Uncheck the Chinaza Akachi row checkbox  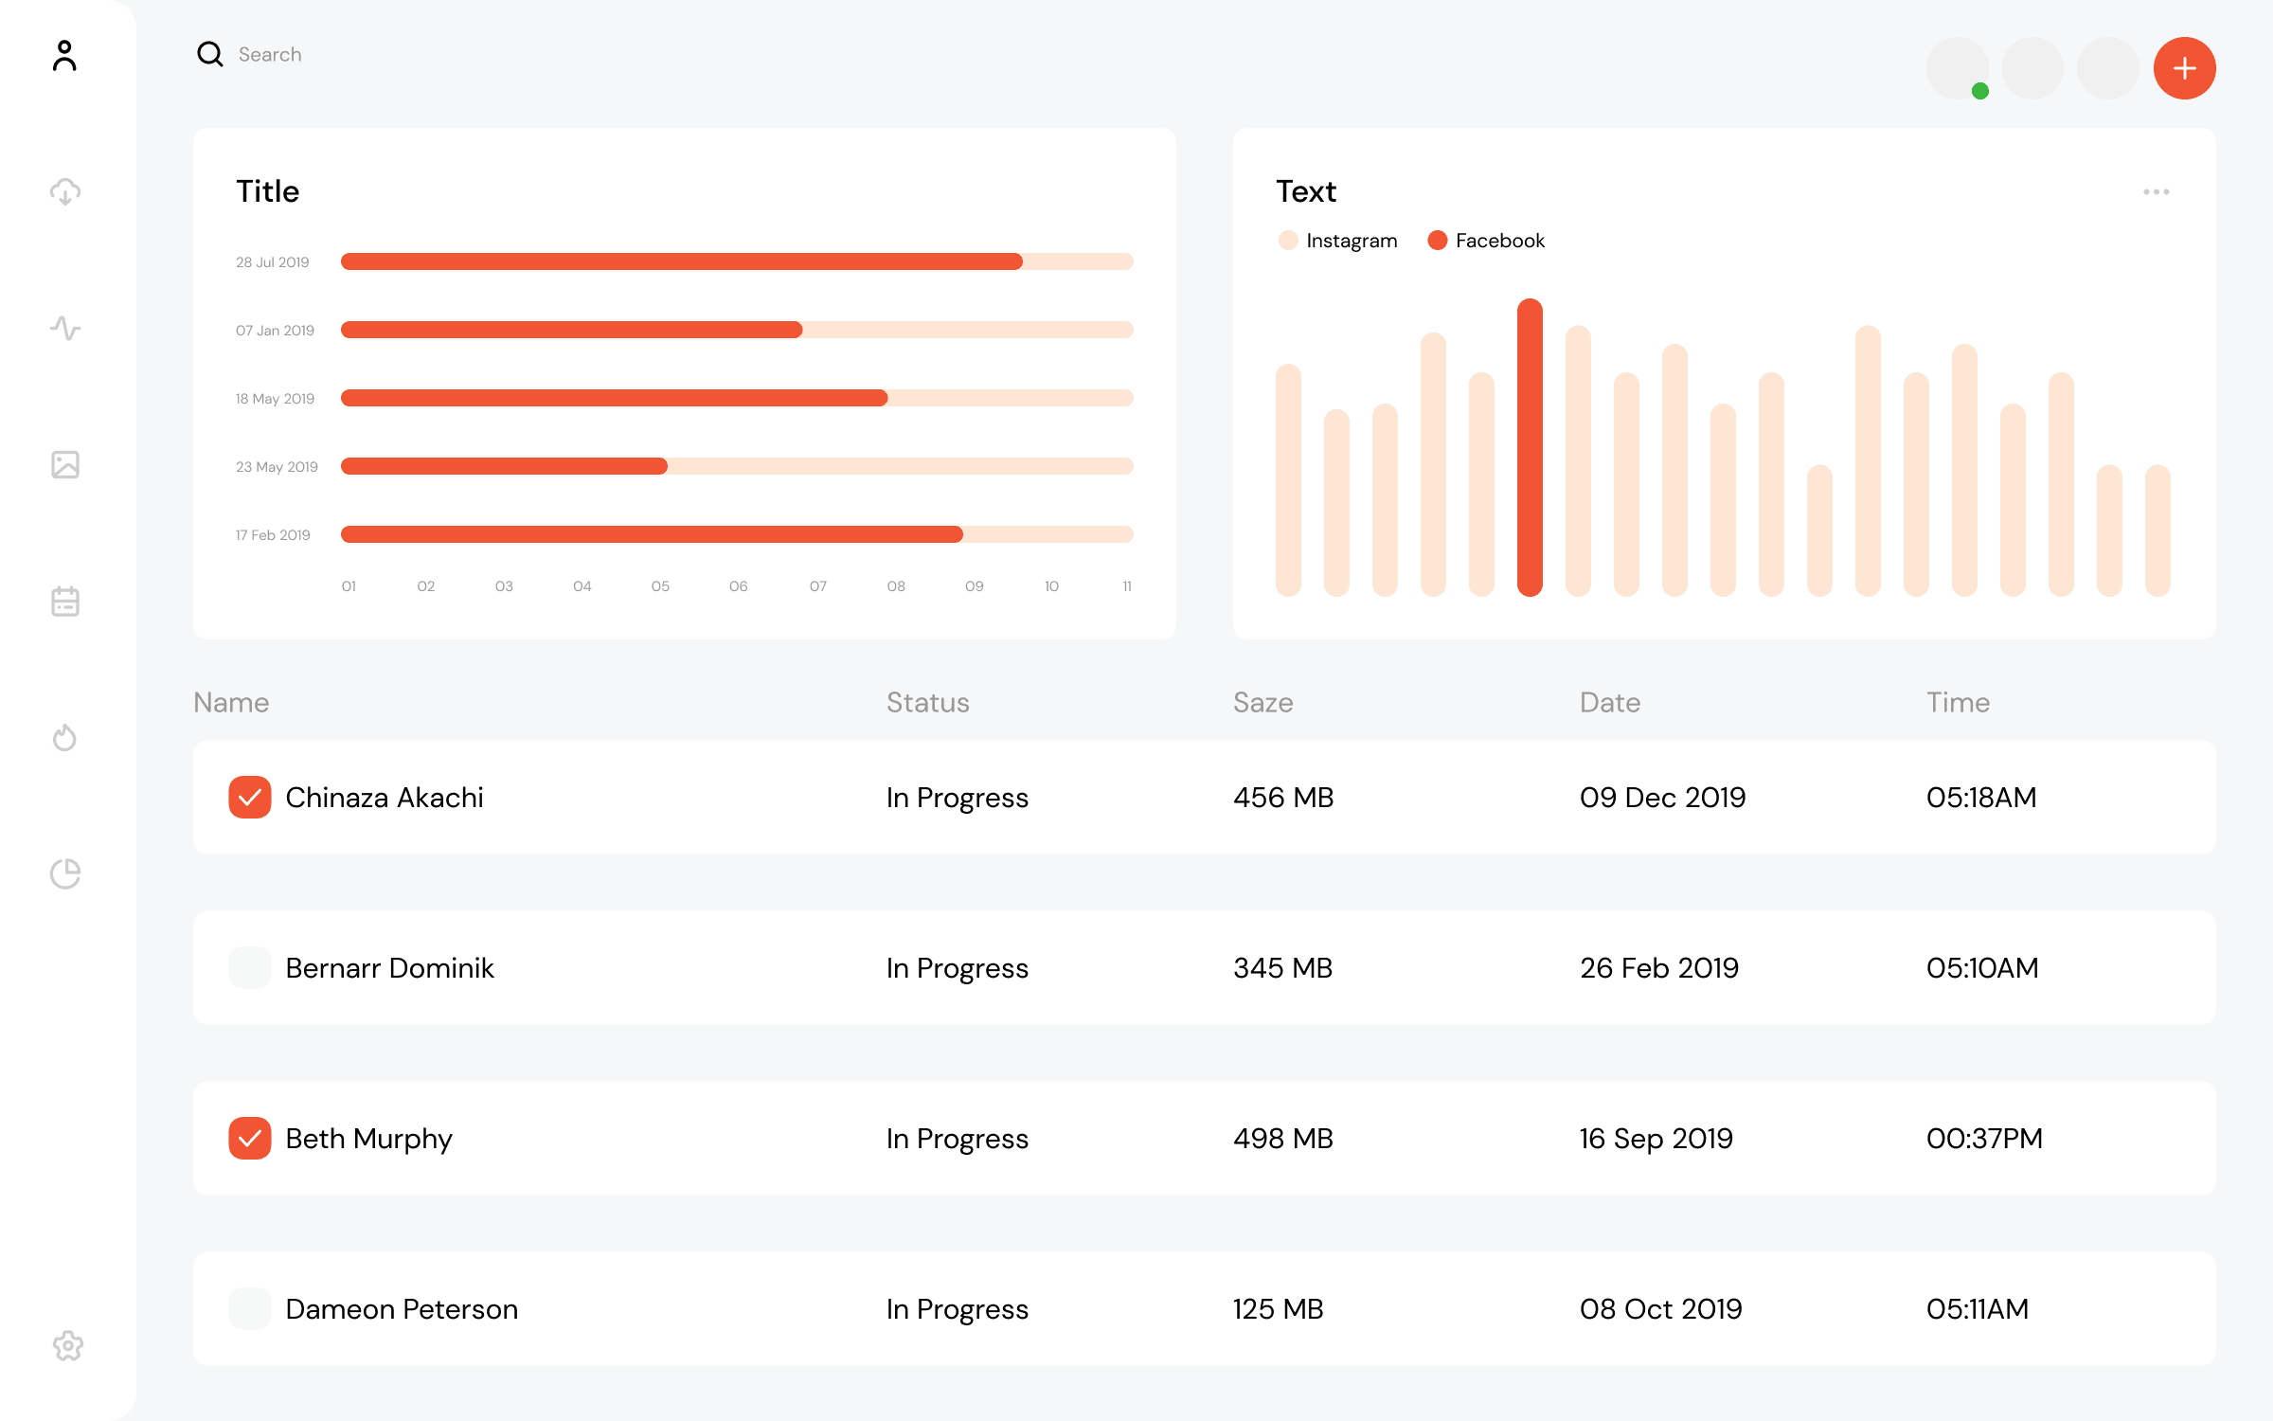[x=250, y=798]
